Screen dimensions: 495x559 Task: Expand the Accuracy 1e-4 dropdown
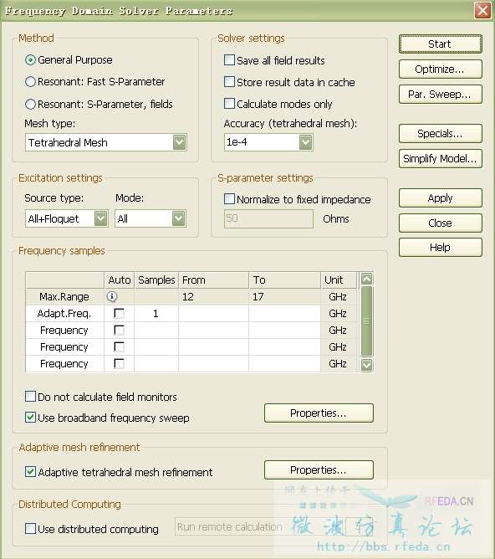point(305,142)
